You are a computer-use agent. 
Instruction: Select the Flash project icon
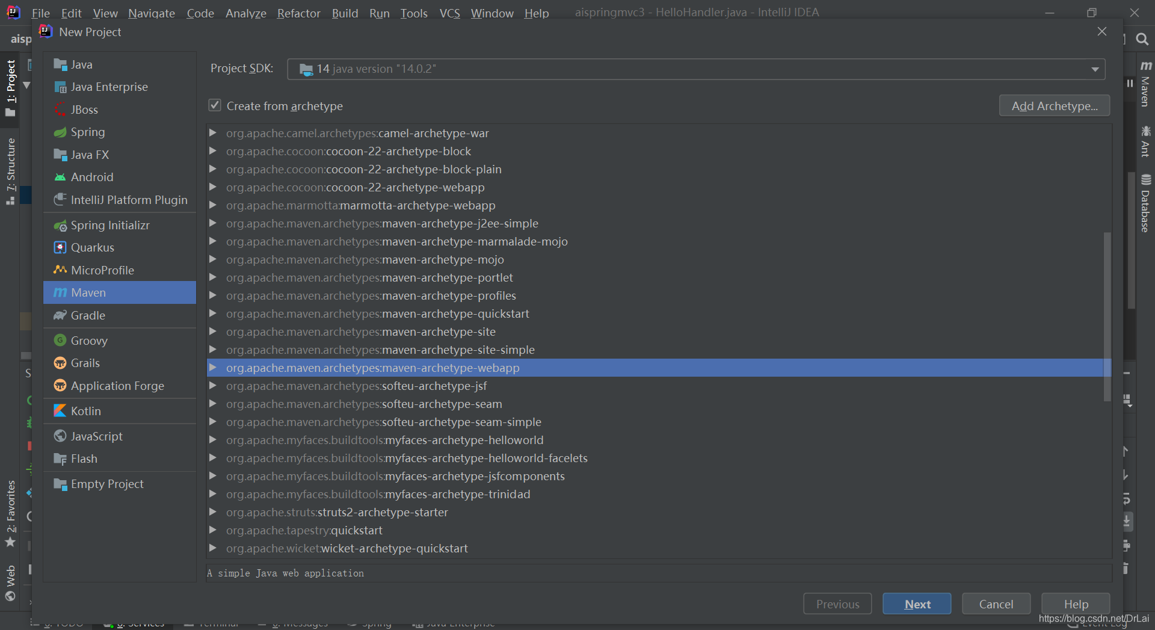[60, 459]
